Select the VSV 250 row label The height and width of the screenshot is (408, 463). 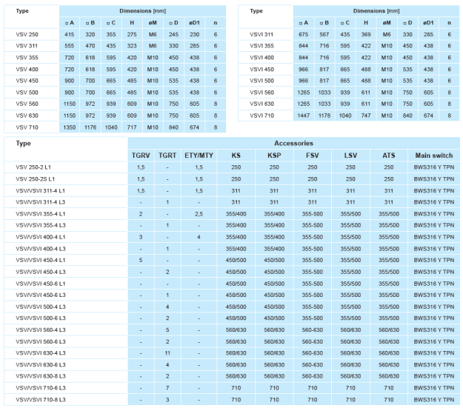tap(27, 35)
